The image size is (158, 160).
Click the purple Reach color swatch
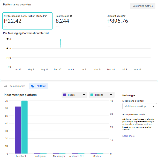point(65,95)
